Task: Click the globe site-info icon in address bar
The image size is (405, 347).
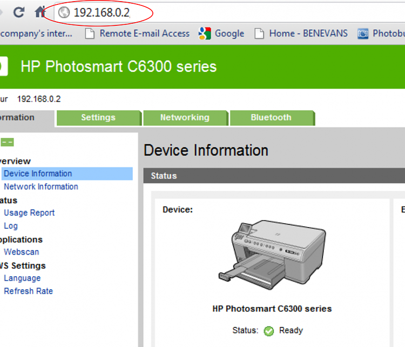Action: [64, 12]
